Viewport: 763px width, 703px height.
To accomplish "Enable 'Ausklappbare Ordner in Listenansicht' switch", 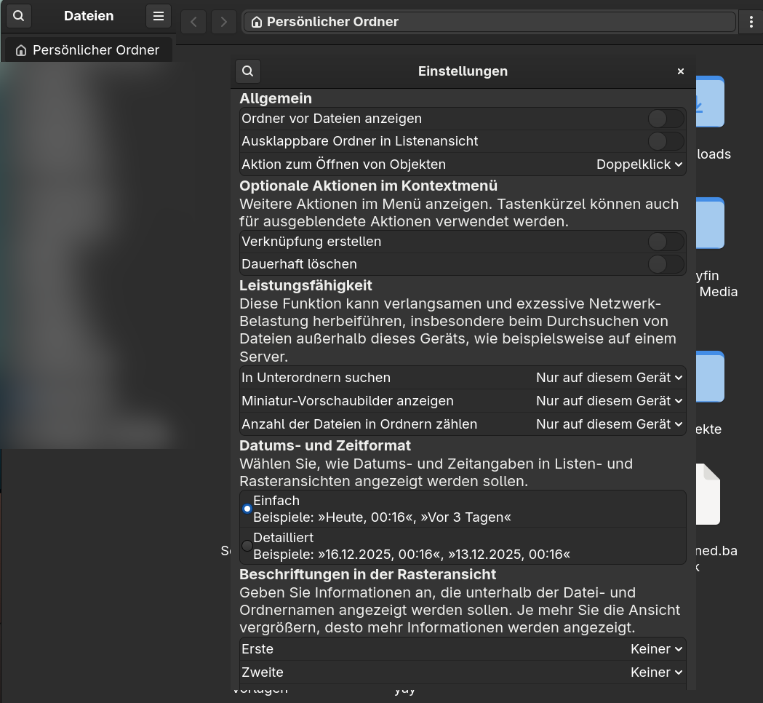I will [666, 141].
